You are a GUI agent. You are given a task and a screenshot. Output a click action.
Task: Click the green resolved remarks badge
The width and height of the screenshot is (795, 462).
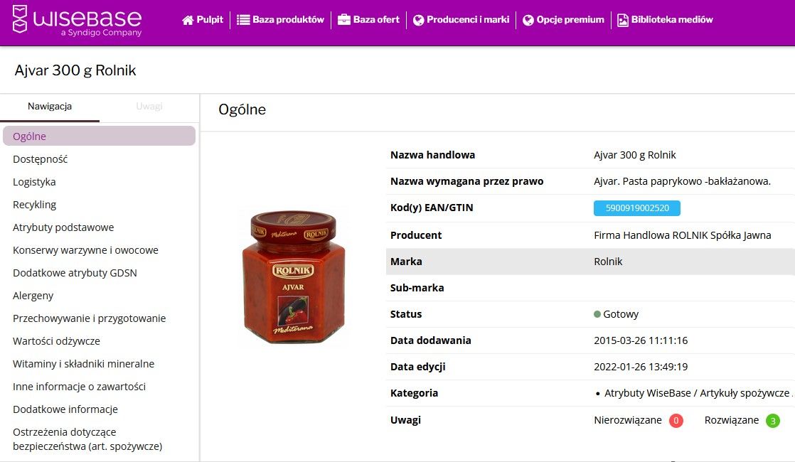(x=772, y=421)
